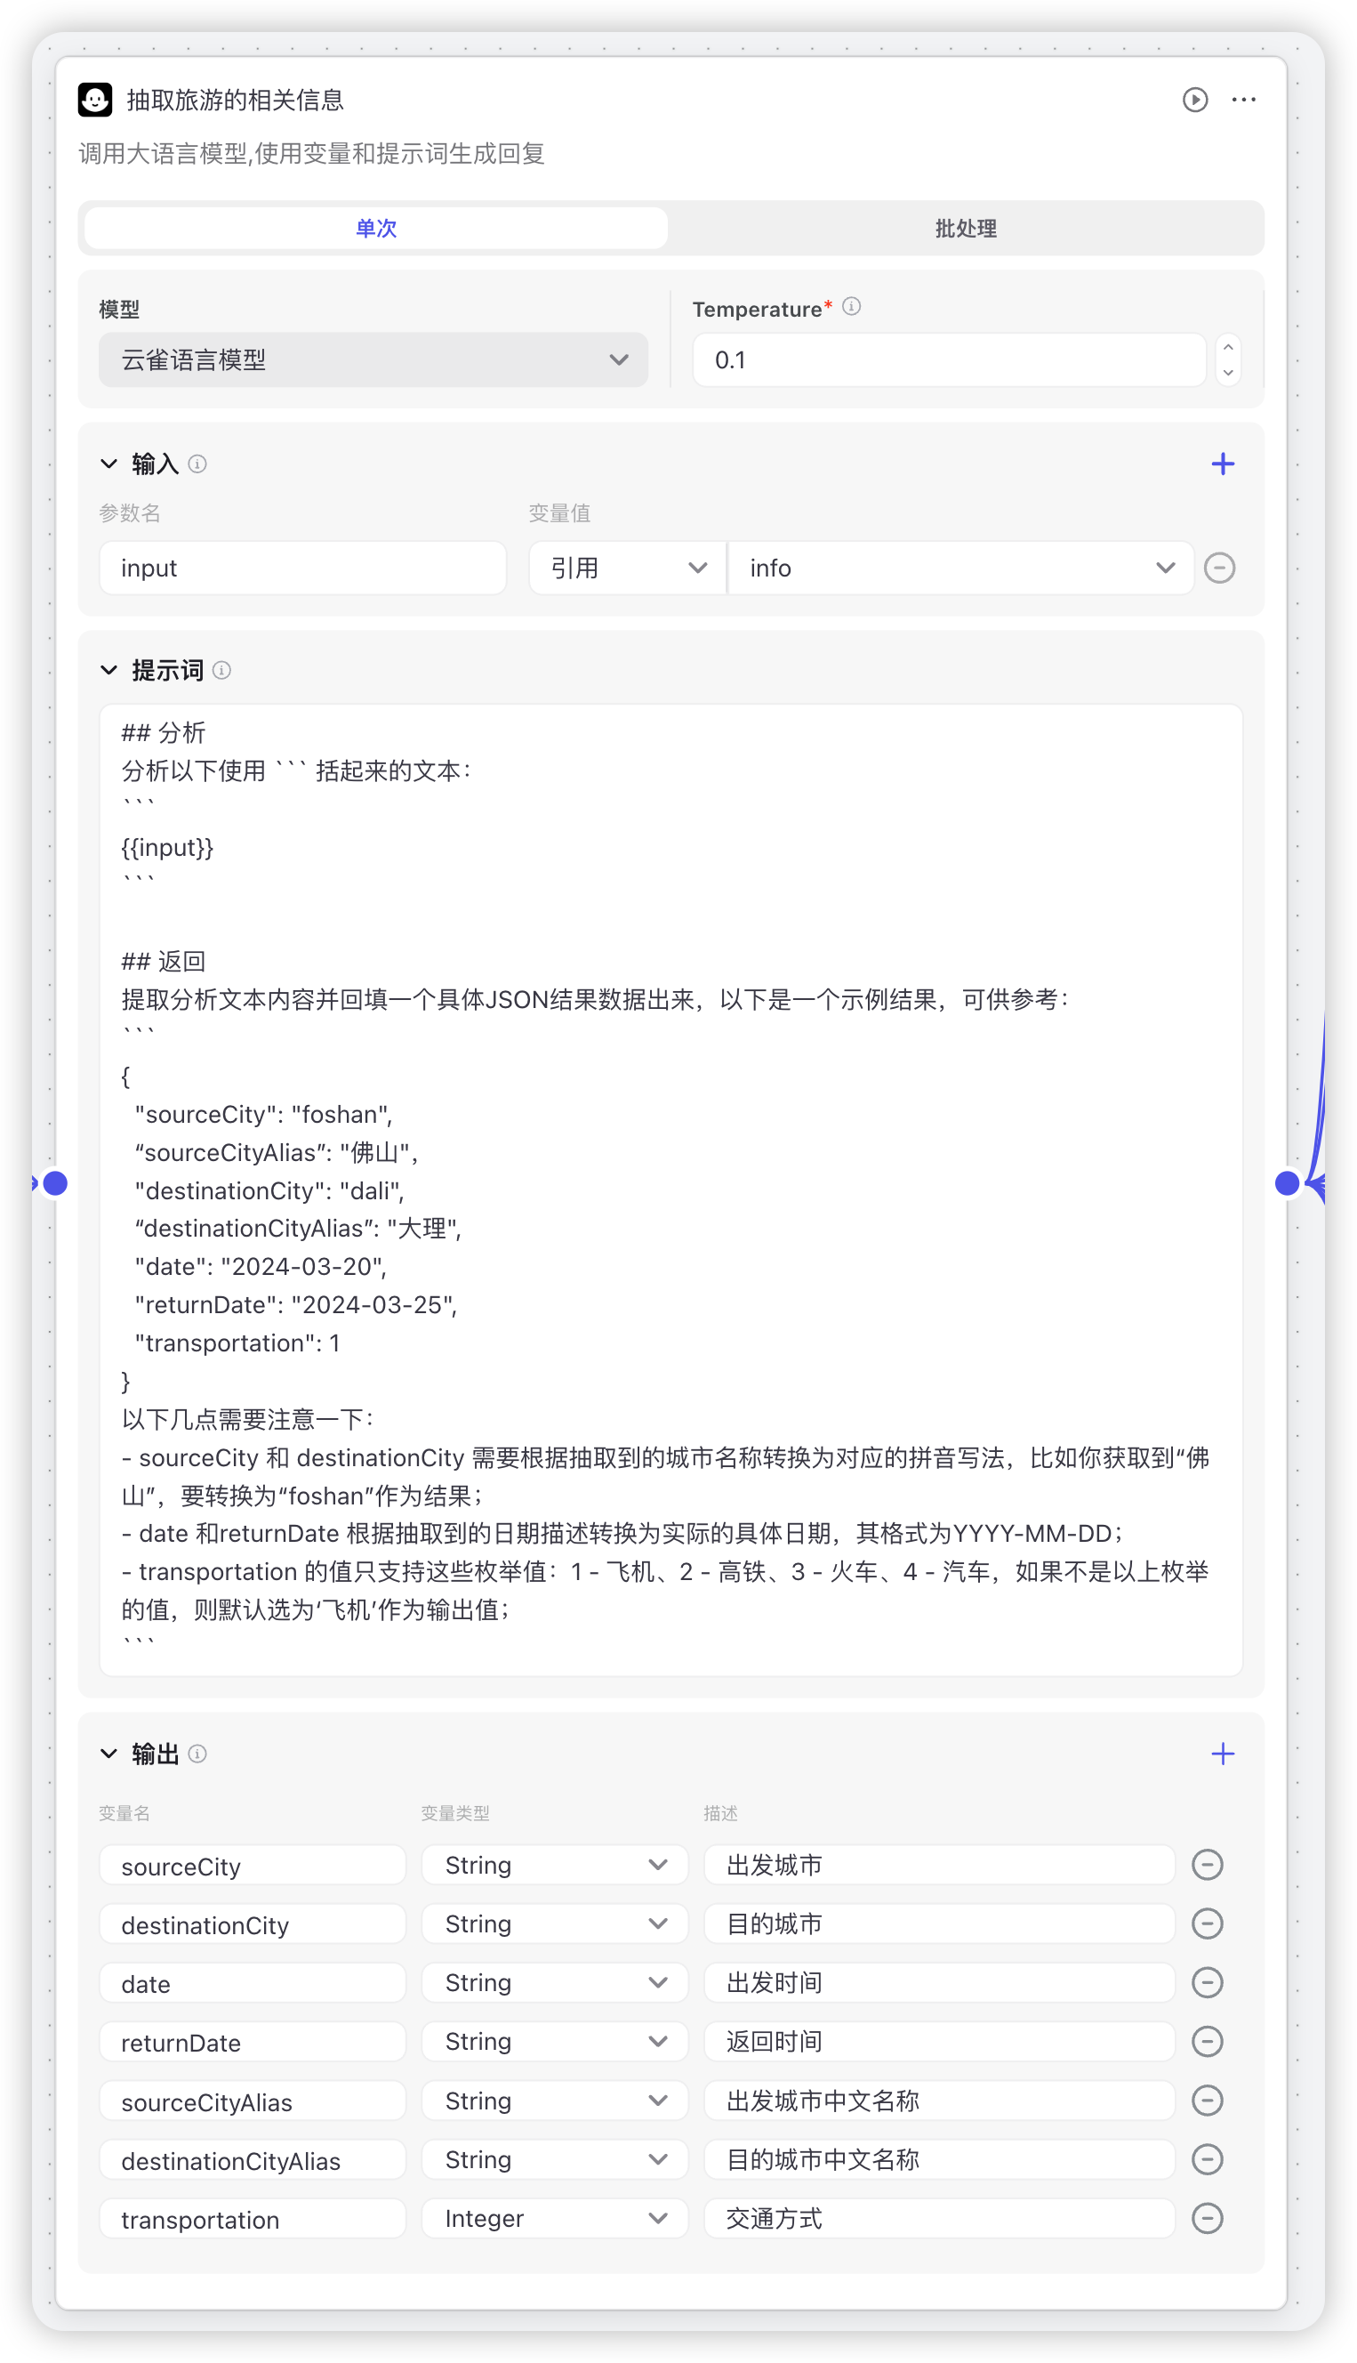Click the node title 抽取旅游的相关信息

click(x=235, y=100)
